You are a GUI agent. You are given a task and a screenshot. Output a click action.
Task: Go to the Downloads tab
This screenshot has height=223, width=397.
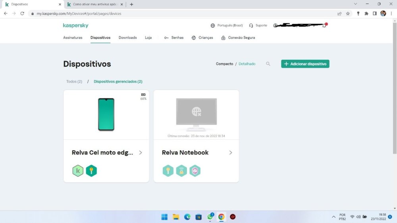pos(127,38)
